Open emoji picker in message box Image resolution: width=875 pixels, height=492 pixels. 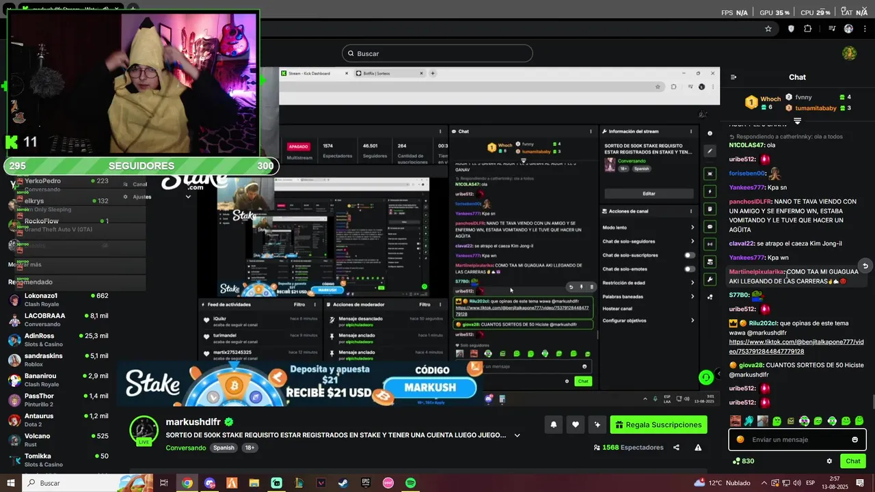click(854, 439)
